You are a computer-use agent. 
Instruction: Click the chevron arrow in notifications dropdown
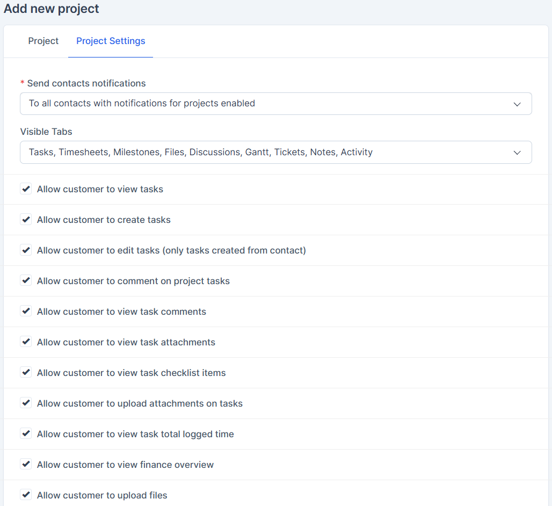point(517,104)
